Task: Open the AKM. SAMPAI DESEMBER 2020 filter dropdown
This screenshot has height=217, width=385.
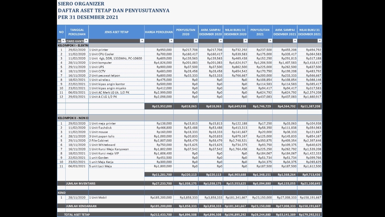Action: click(221, 41)
